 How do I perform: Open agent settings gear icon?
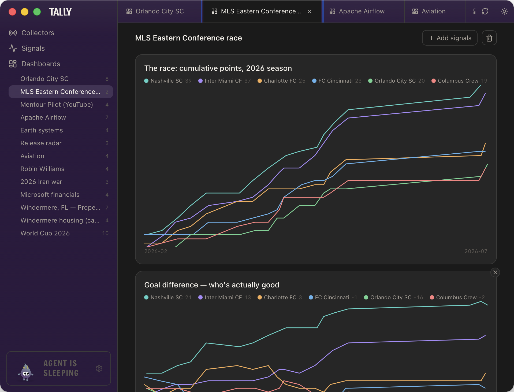(x=99, y=368)
